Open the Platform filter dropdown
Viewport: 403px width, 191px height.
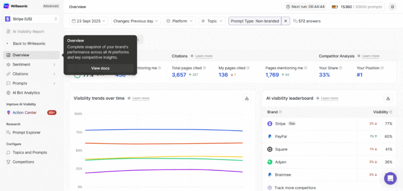tap(179, 21)
